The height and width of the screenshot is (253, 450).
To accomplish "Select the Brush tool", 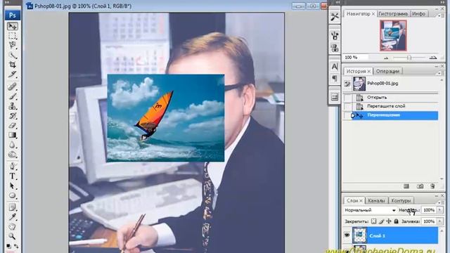I will pyautogui.click(x=12, y=96).
